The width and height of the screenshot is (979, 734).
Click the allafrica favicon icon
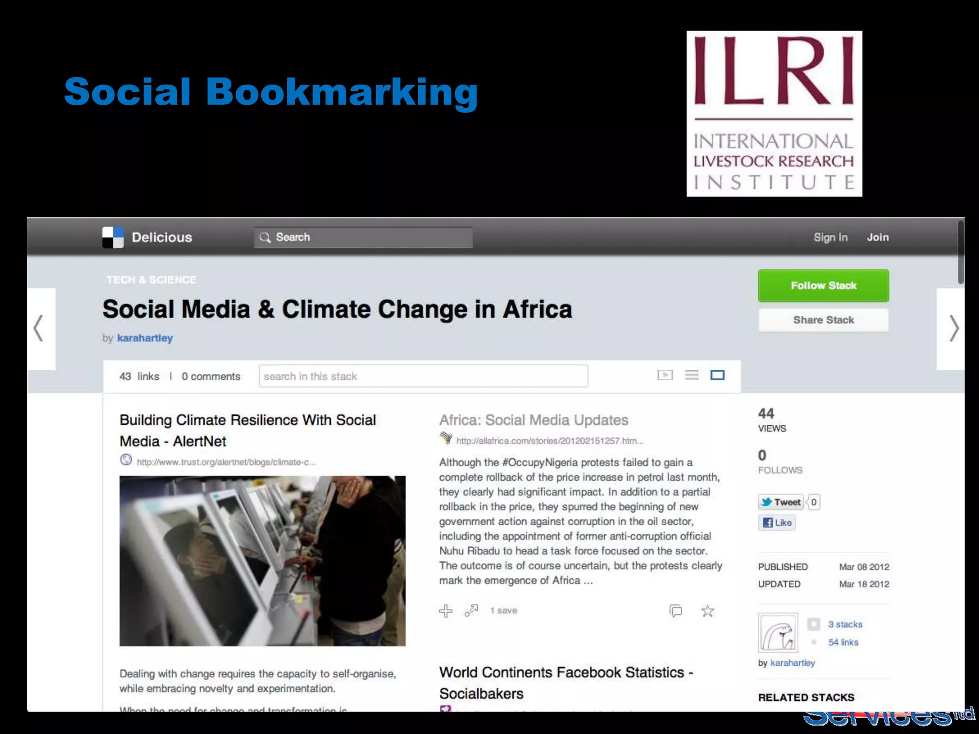pyautogui.click(x=446, y=439)
